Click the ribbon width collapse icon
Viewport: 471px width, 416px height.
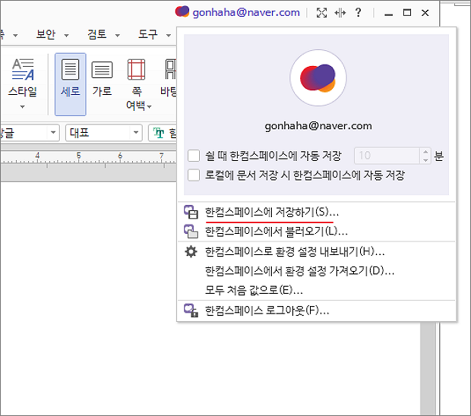coord(340,13)
